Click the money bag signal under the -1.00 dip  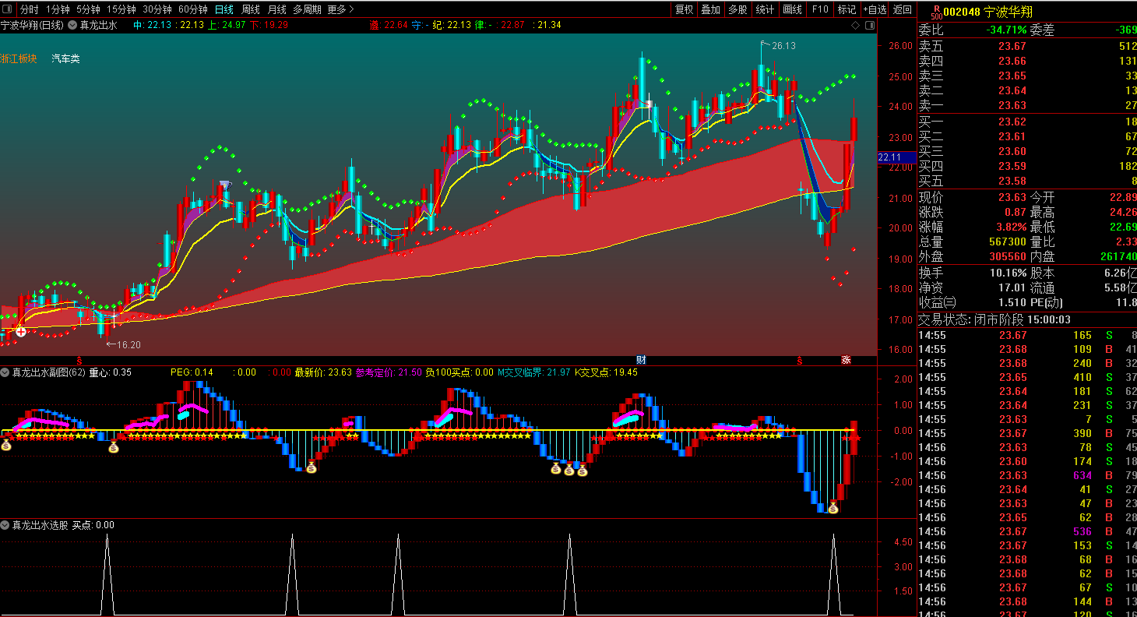tap(311, 467)
